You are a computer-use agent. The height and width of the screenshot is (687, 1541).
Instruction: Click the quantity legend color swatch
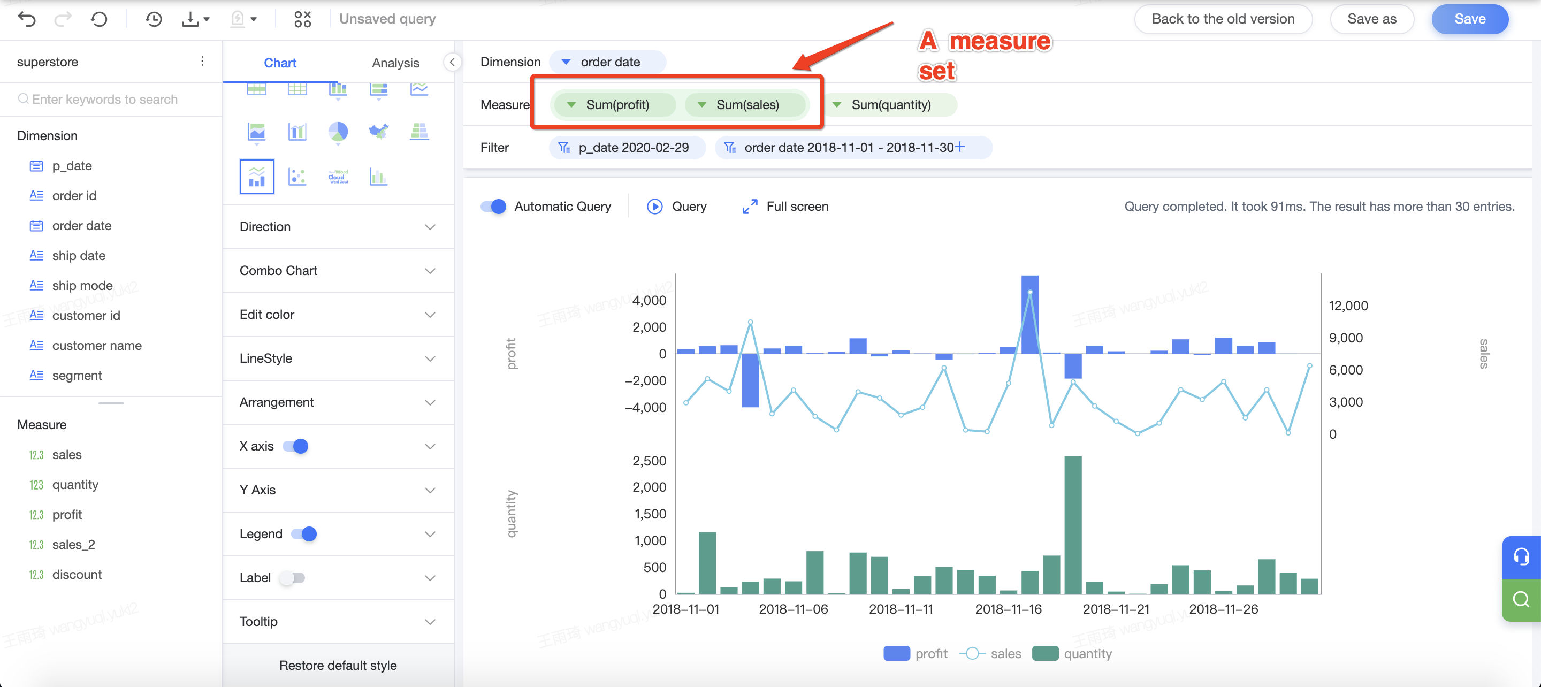pyautogui.click(x=1045, y=653)
